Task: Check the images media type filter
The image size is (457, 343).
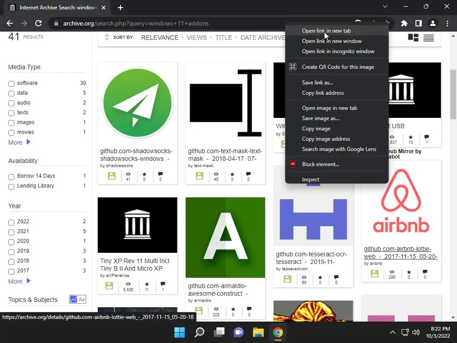Action: tap(11, 123)
